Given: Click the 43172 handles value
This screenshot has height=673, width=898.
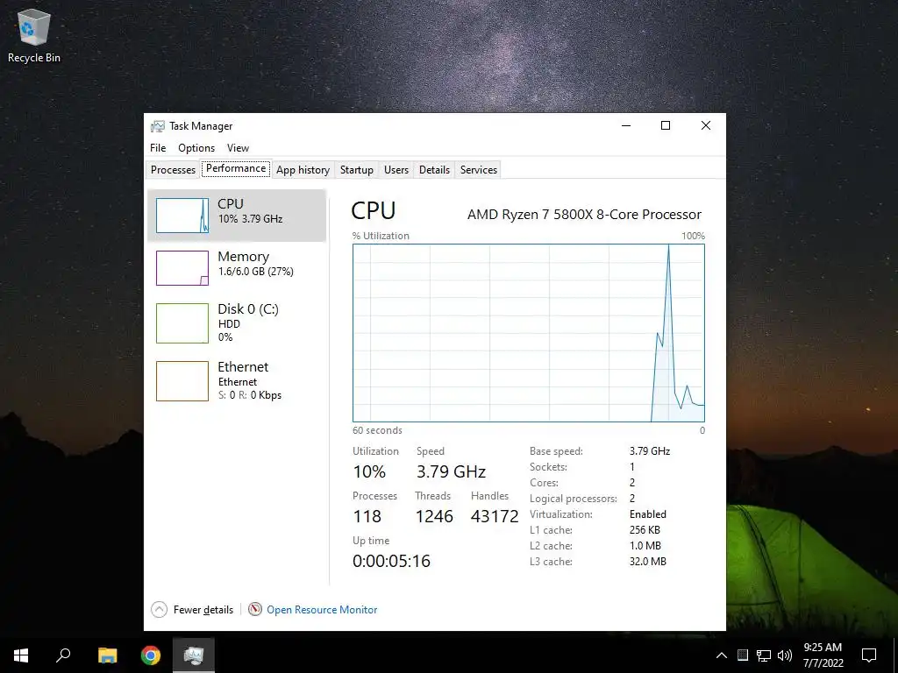Looking at the screenshot, I should tap(495, 516).
